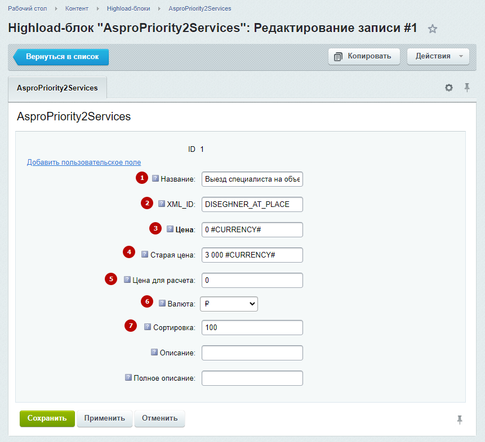The height and width of the screenshot is (442, 485).
Task: Click the Применить button
Action: (x=105, y=418)
